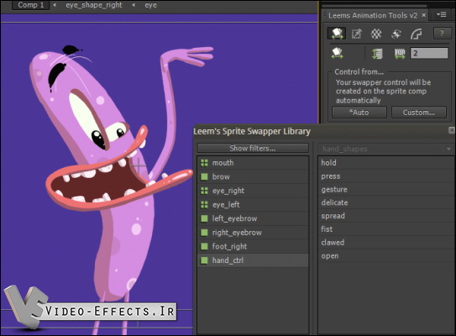Click the grid icon beside mouth

click(x=204, y=163)
